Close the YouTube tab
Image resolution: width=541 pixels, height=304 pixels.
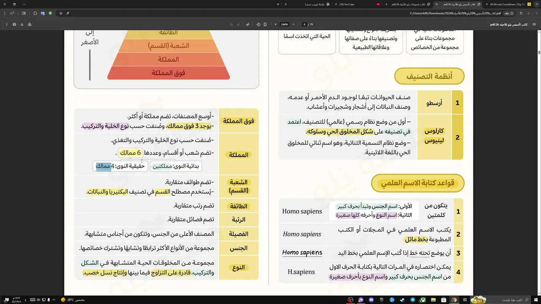coord(336,4)
